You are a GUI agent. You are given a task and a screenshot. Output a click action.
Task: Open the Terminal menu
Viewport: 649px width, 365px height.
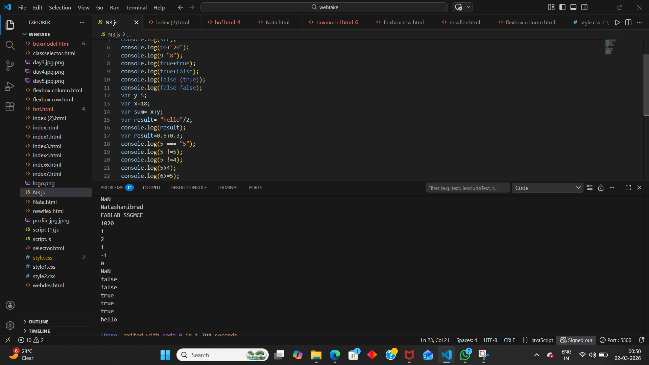136,7
